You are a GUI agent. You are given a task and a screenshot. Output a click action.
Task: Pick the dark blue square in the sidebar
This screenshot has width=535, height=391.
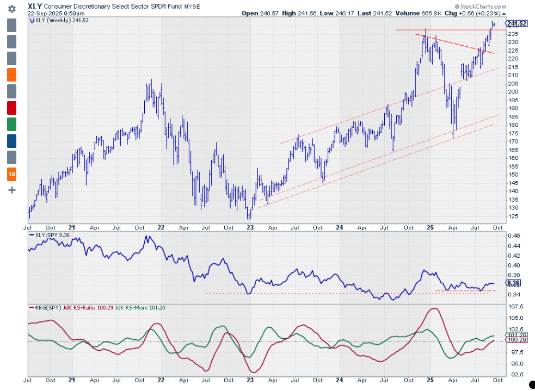pyautogui.click(x=12, y=141)
